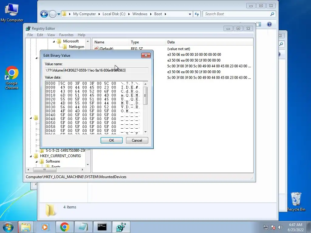The width and height of the screenshot is (311, 233).
Task: Open Windows Explorer from taskbar
Action: click(26, 227)
